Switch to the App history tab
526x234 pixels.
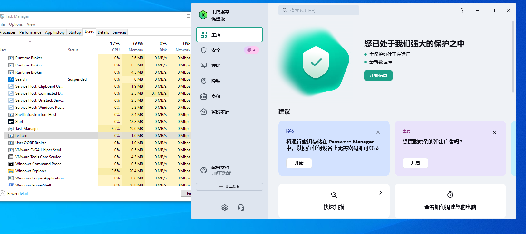(55, 32)
